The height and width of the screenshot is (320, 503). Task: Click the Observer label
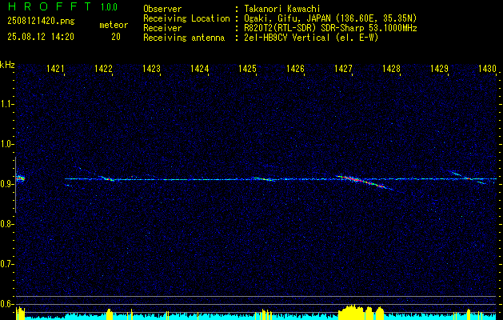coord(162,9)
